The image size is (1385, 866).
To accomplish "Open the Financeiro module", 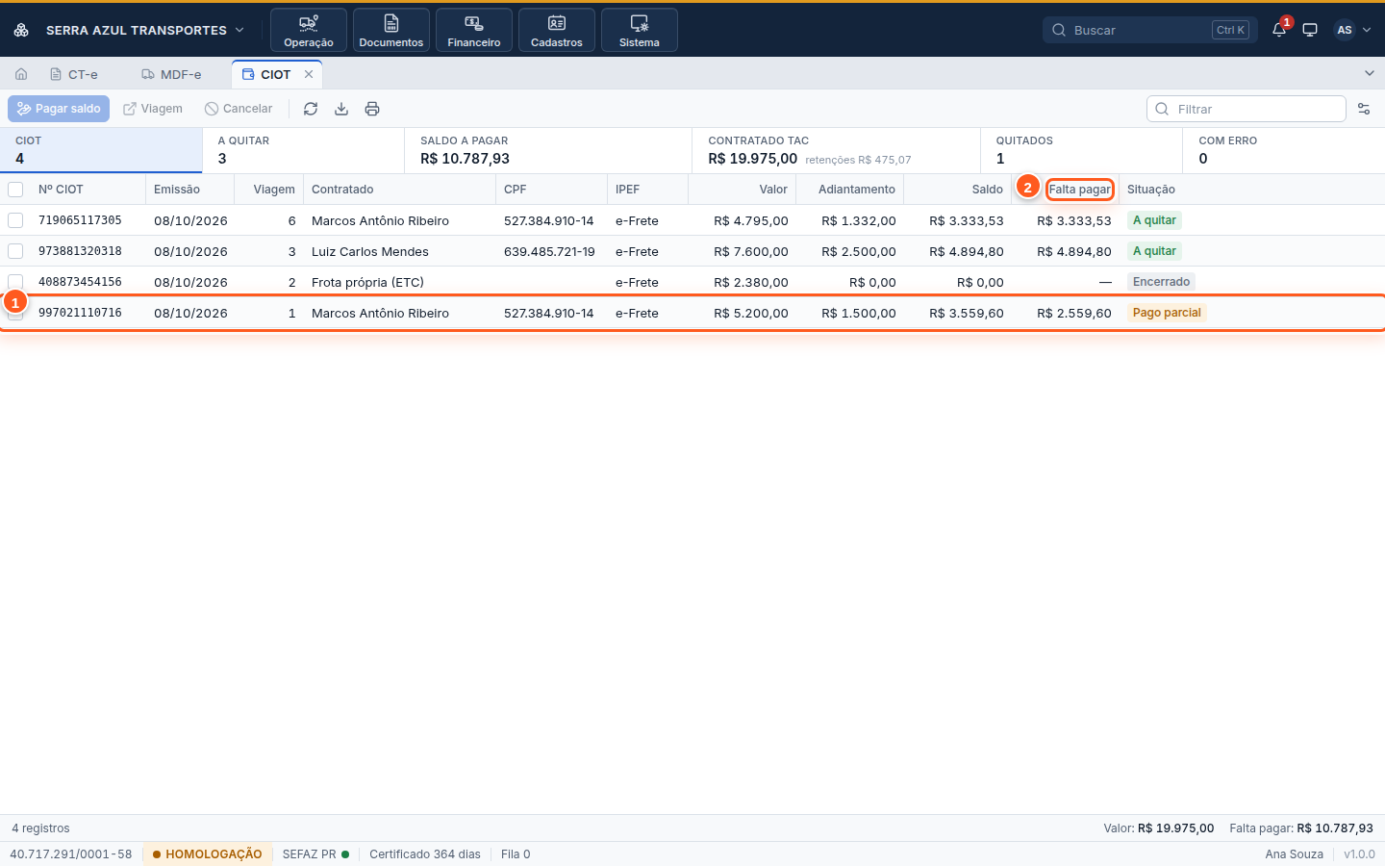I will click(474, 30).
